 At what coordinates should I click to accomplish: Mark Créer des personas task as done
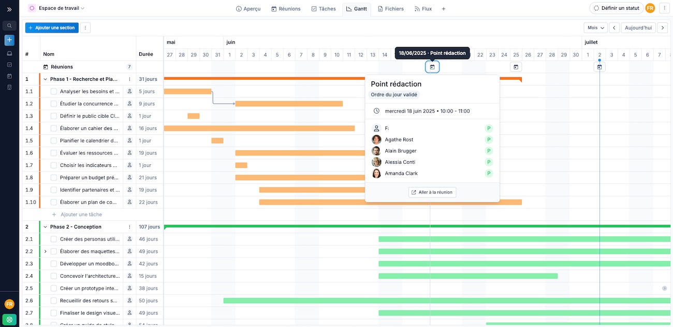click(x=54, y=239)
